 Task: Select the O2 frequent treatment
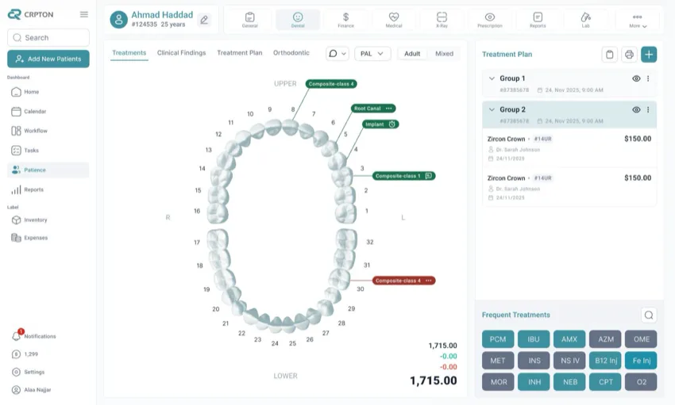click(641, 382)
